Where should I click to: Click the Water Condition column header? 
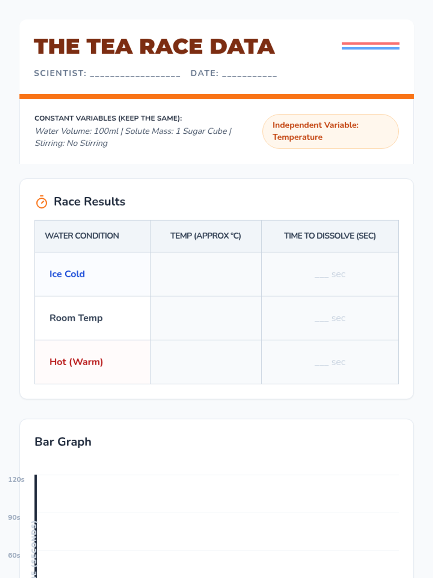82,236
